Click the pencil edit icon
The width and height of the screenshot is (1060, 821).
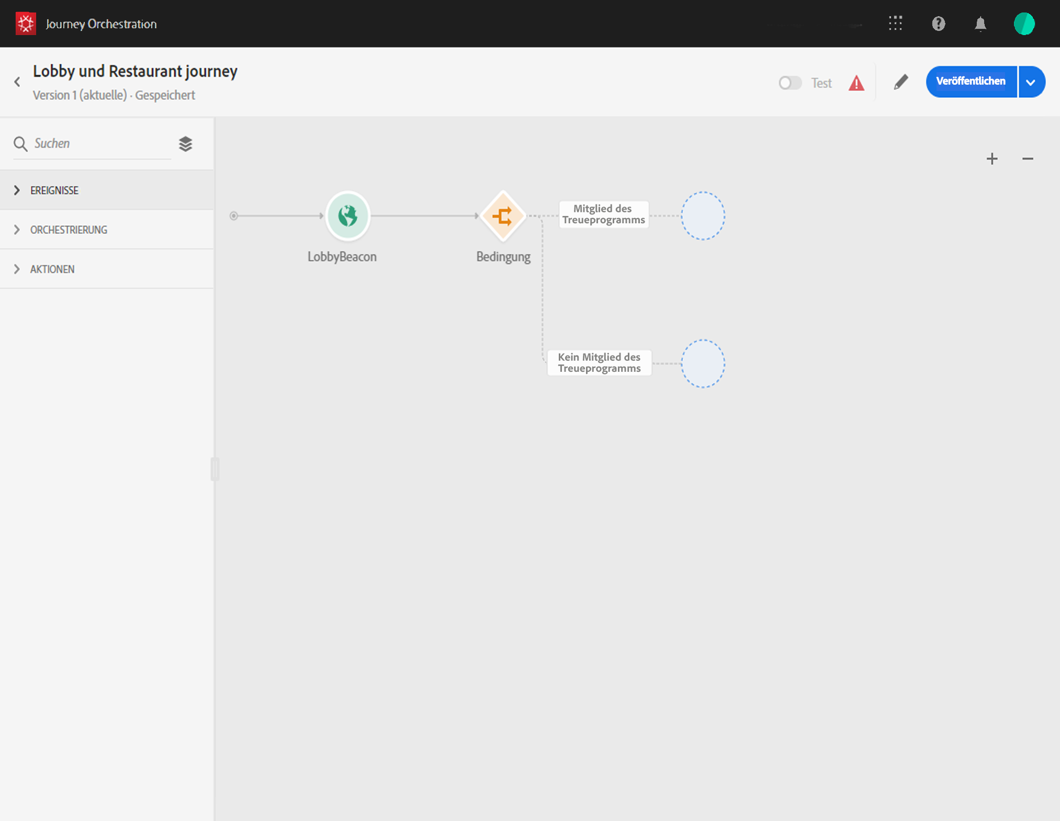[x=900, y=82]
